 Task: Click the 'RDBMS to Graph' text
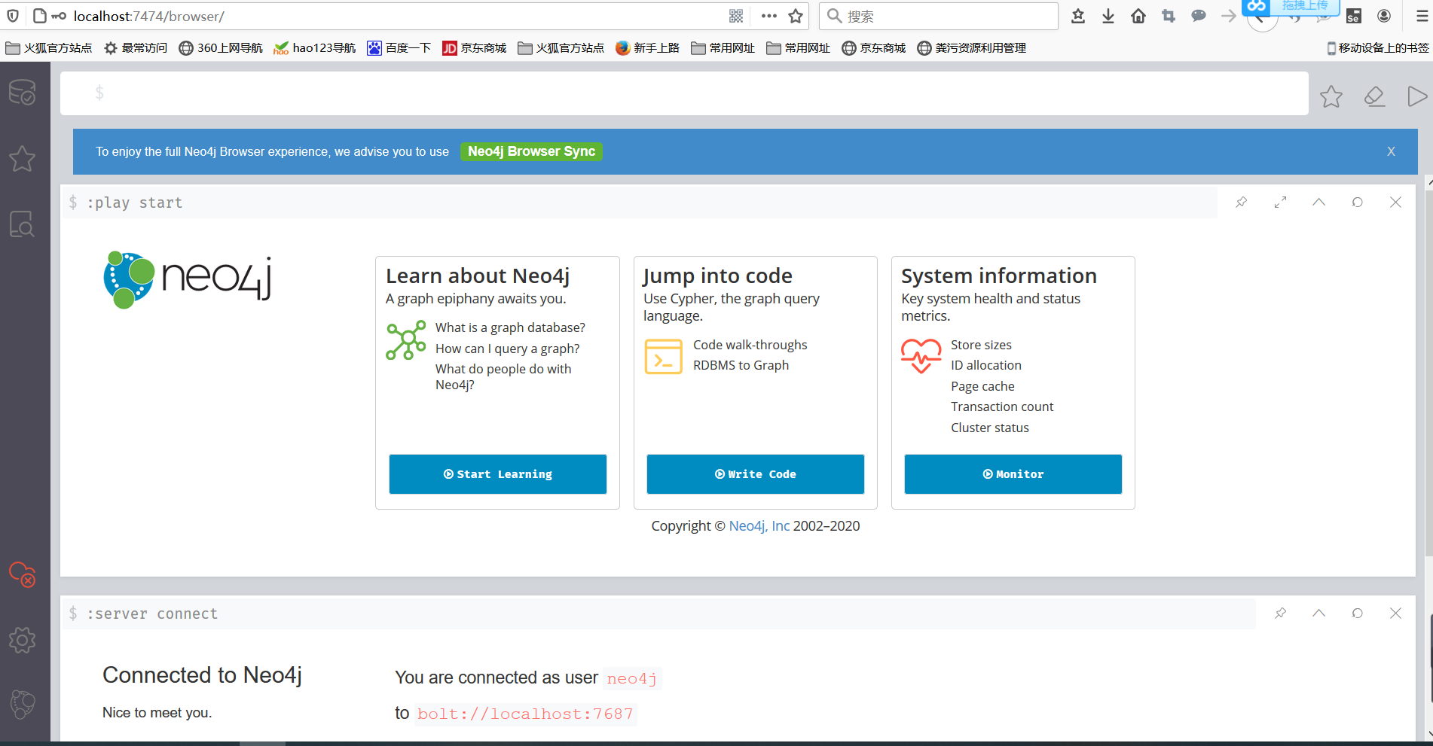pyautogui.click(x=741, y=365)
